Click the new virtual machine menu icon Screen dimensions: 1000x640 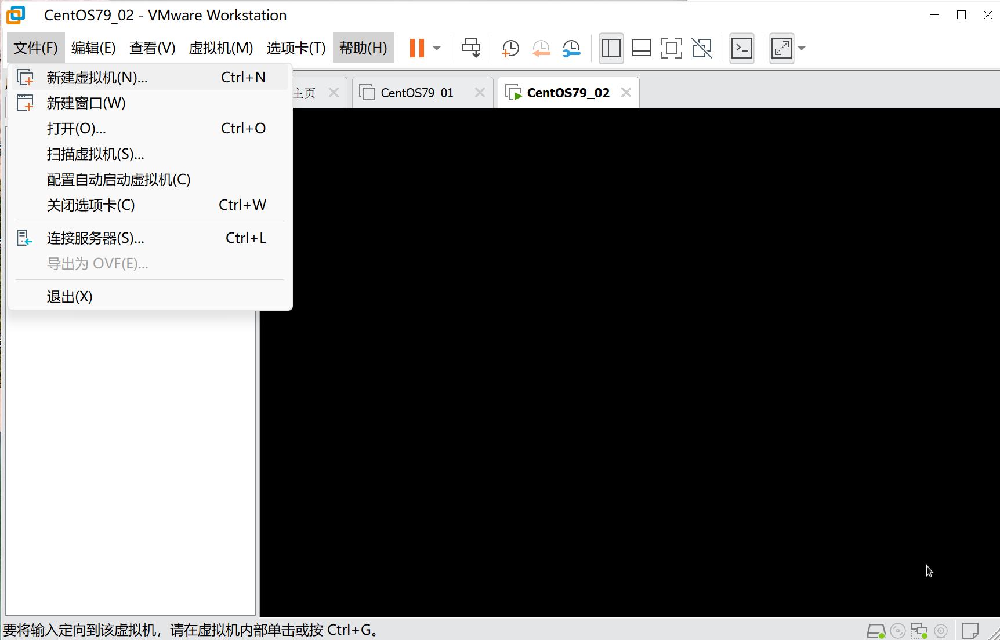point(25,77)
